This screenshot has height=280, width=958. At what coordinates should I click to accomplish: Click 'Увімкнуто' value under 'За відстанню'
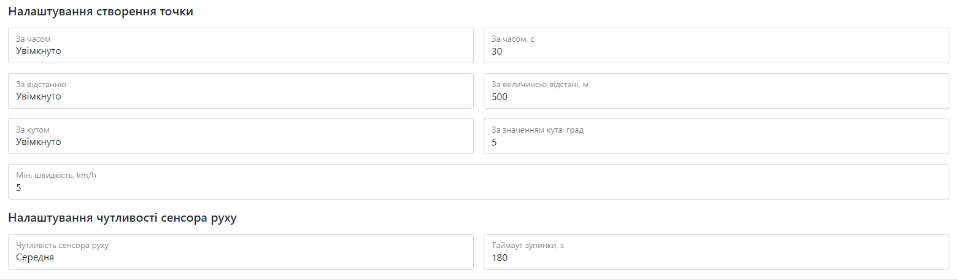39,97
